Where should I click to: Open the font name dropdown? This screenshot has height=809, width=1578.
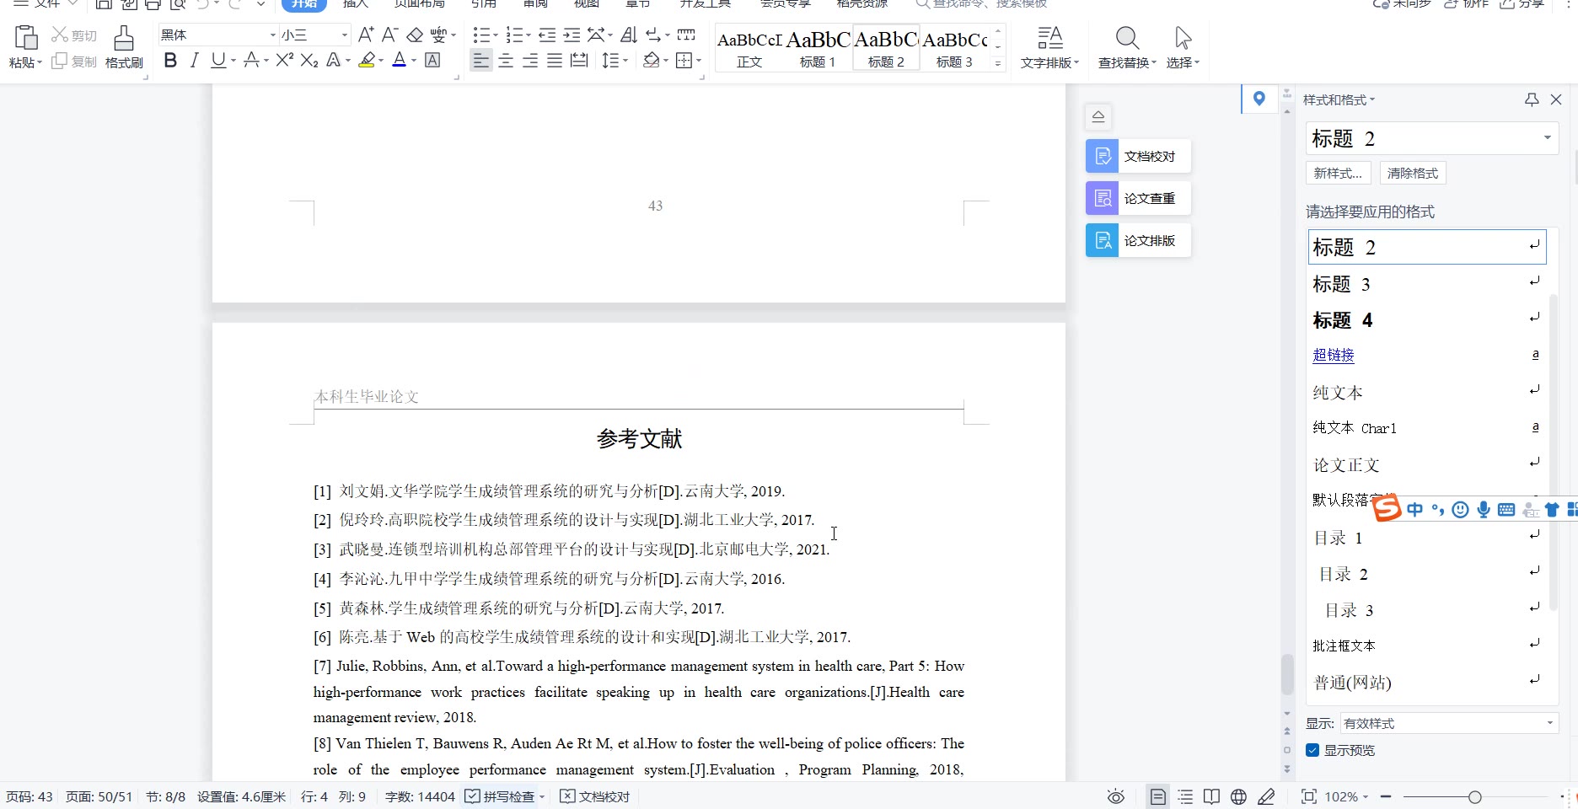point(272,35)
